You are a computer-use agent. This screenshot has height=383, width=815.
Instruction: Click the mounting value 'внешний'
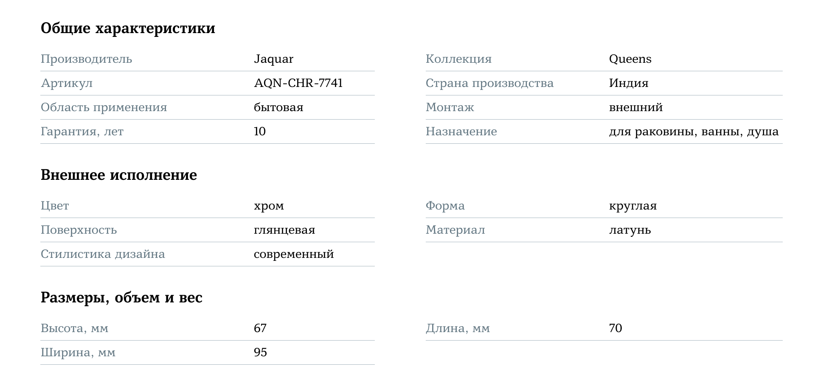coord(635,107)
